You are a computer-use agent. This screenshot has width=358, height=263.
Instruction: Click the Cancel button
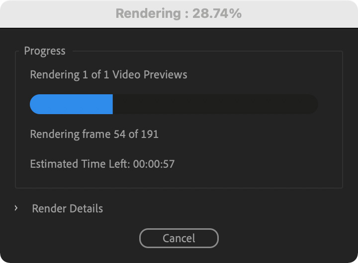179,238
